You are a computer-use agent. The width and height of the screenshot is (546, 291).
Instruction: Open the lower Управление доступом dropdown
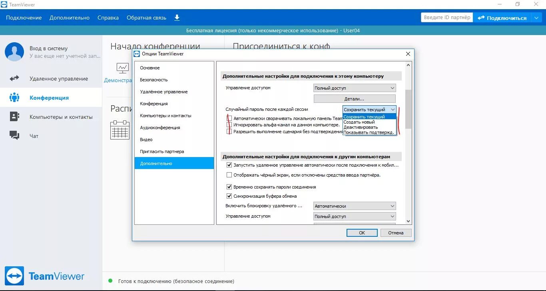coord(355,216)
